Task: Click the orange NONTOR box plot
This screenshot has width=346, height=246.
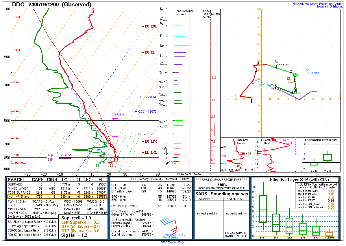Action: click(x=329, y=234)
